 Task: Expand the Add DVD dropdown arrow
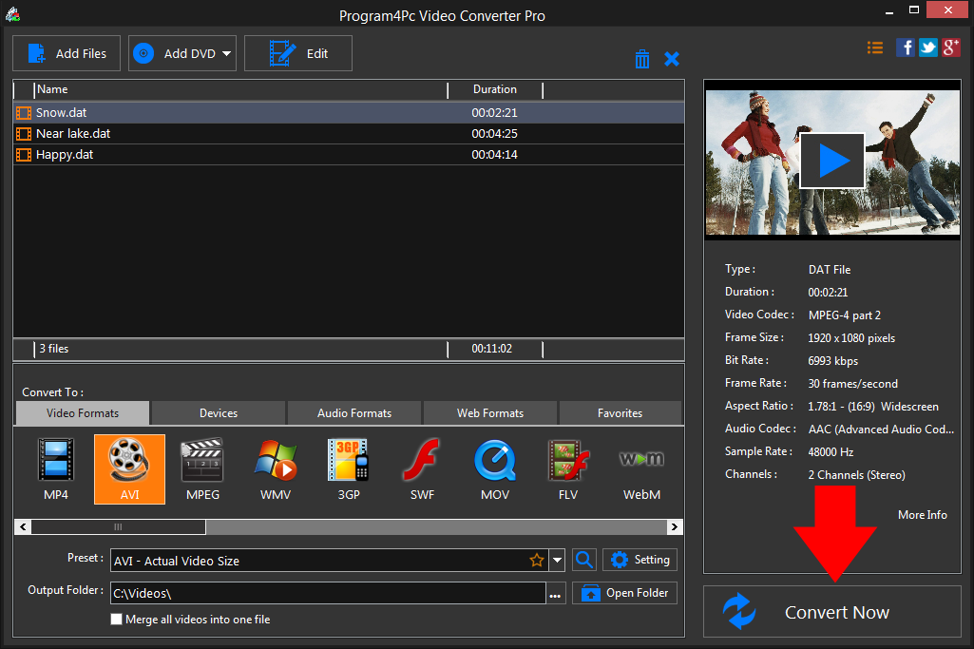tap(227, 54)
